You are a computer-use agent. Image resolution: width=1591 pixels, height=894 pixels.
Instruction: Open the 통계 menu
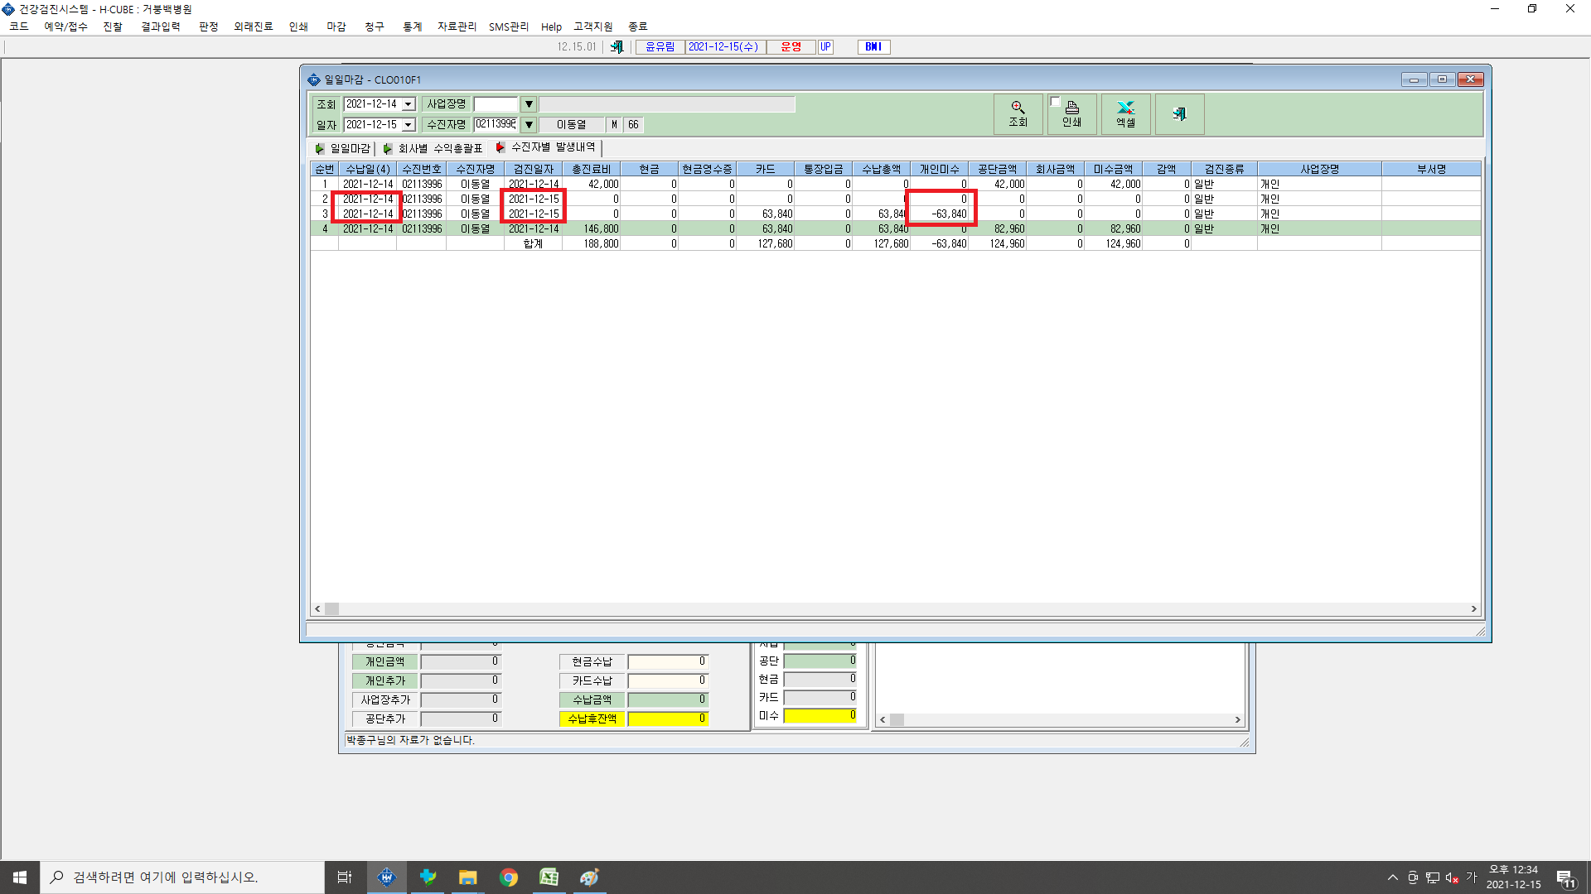(x=412, y=26)
